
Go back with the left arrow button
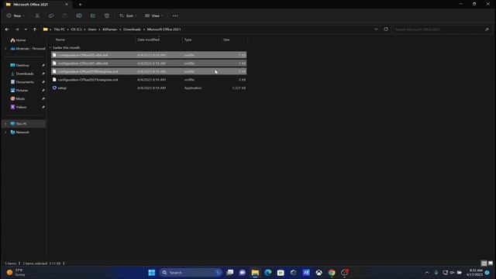(x=7, y=29)
